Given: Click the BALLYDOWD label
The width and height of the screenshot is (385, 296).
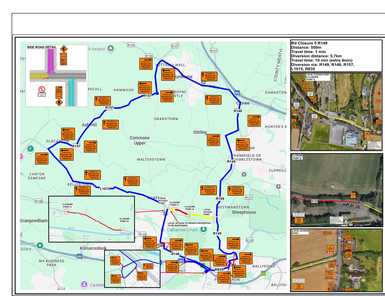Looking at the screenshot, I should tap(264, 266).
